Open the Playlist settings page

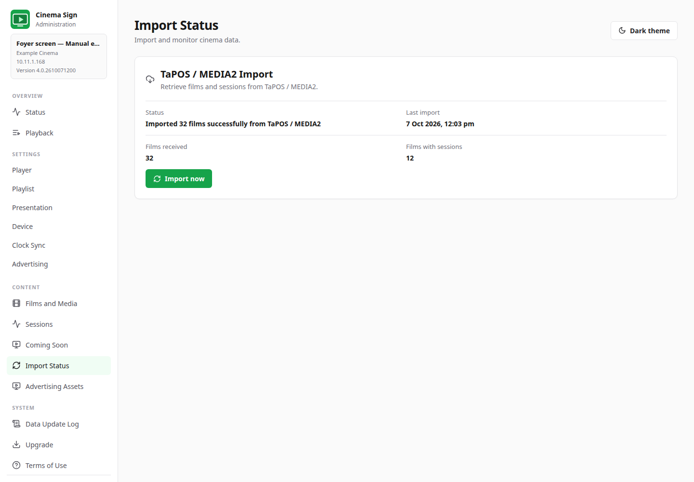(x=59, y=189)
